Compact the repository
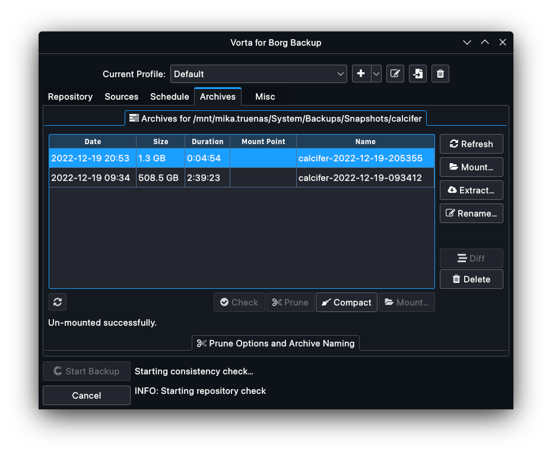Image resolution: width=552 pixels, height=455 pixels. pyautogui.click(x=346, y=302)
